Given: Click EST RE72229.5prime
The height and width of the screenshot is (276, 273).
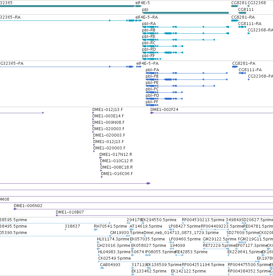Looking at the screenshot, I should pyautogui.click(x=219, y=246).
